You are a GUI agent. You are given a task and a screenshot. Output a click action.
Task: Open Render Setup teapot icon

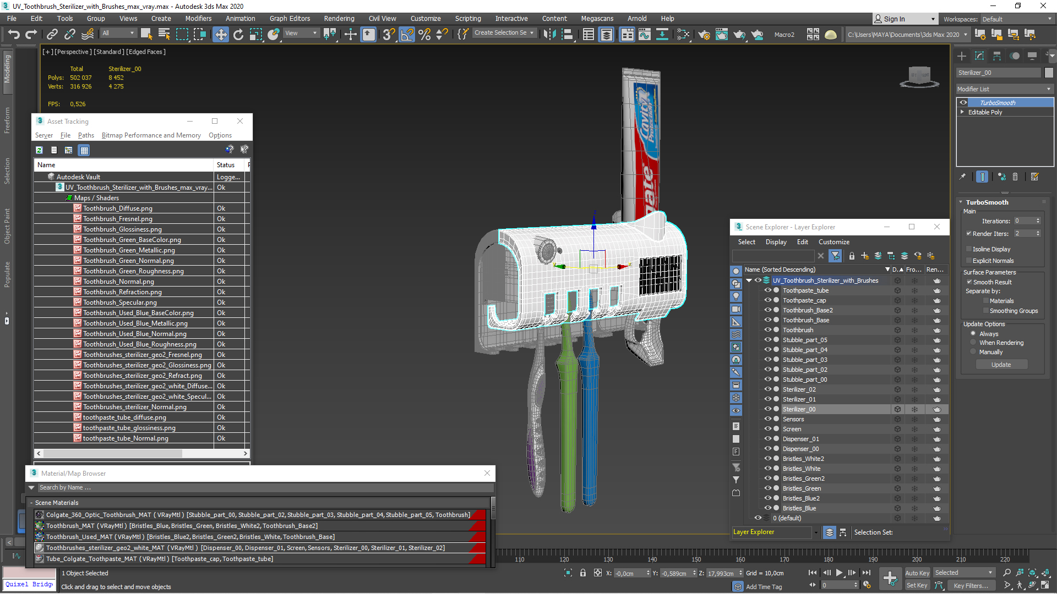[704, 35]
